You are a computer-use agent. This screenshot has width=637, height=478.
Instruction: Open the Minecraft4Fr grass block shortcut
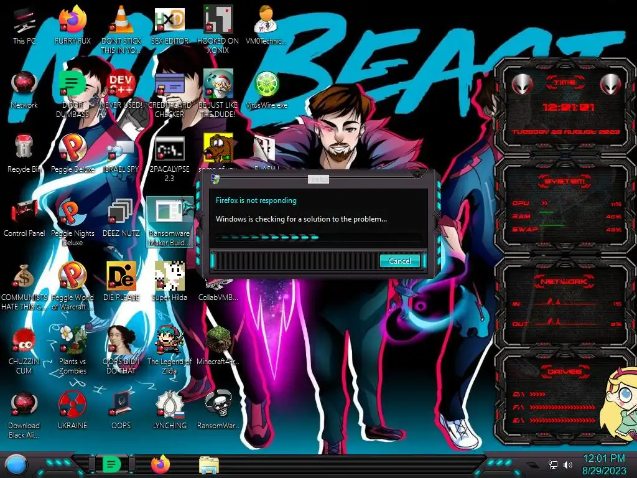218,345
